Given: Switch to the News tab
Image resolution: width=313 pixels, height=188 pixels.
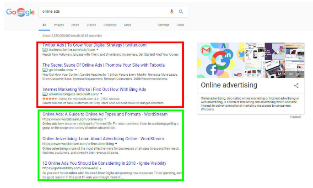Looking at the screenshot, I should point(75,25).
